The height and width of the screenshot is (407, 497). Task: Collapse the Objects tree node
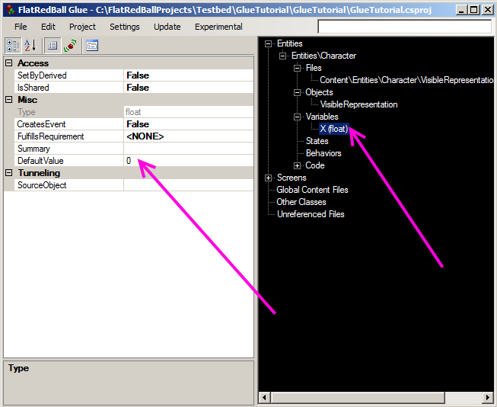click(297, 93)
